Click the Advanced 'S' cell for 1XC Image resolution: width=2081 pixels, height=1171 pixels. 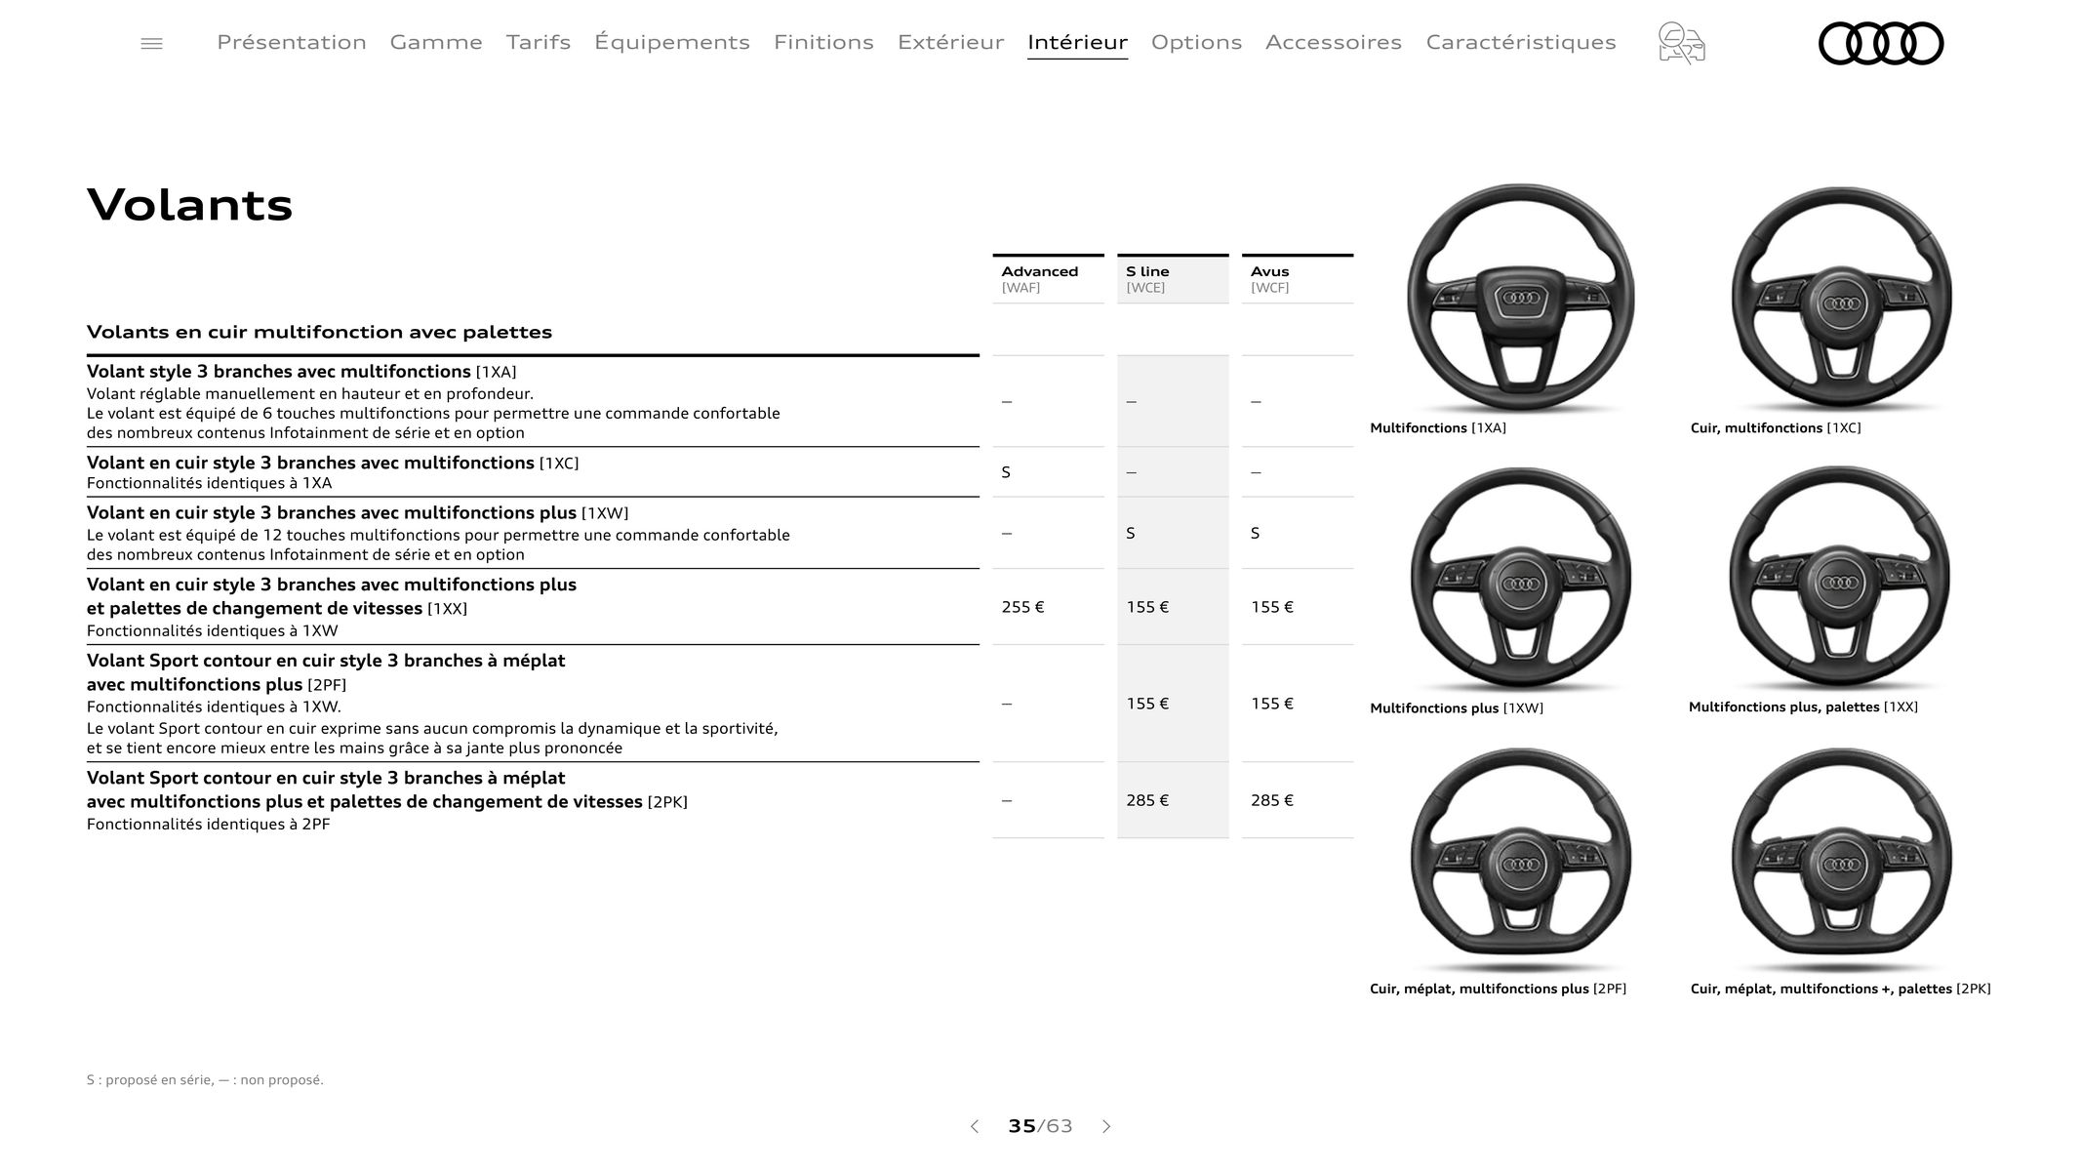pyautogui.click(x=1006, y=472)
